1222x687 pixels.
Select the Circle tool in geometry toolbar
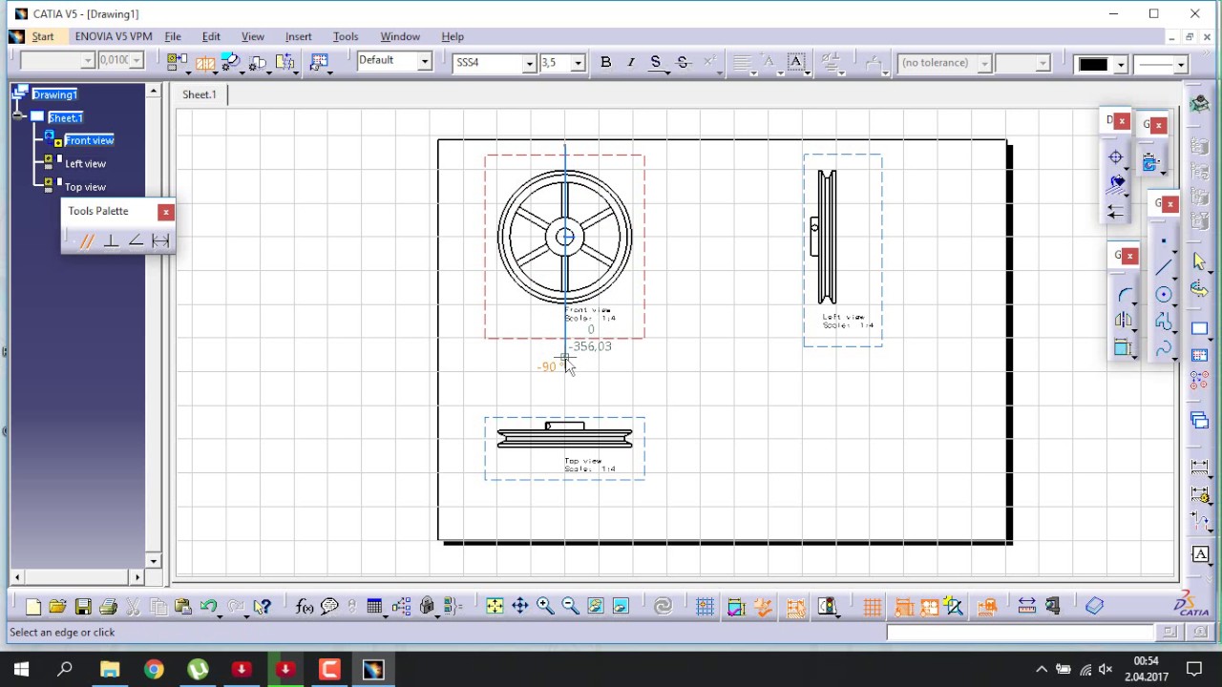1163,295
